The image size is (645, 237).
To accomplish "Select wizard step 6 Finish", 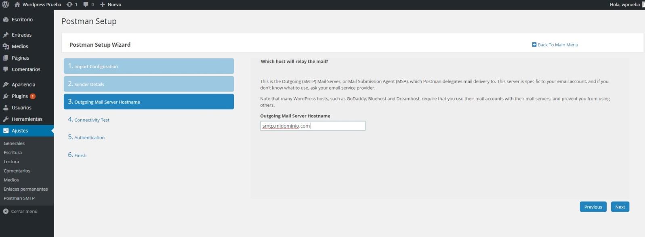I will pos(77,155).
